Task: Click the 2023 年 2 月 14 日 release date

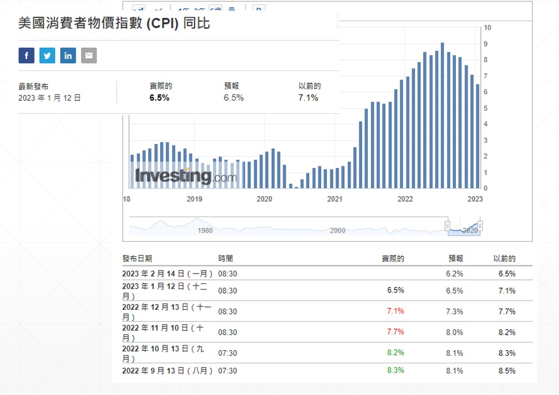Action: point(167,274)
